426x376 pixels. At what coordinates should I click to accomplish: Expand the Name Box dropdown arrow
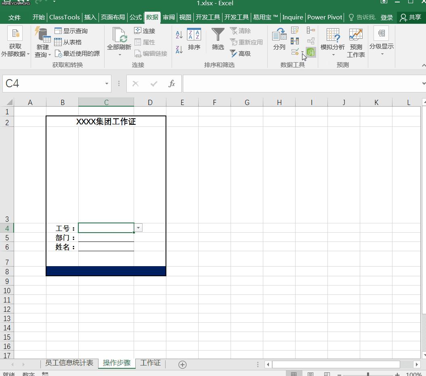point(107,84)
